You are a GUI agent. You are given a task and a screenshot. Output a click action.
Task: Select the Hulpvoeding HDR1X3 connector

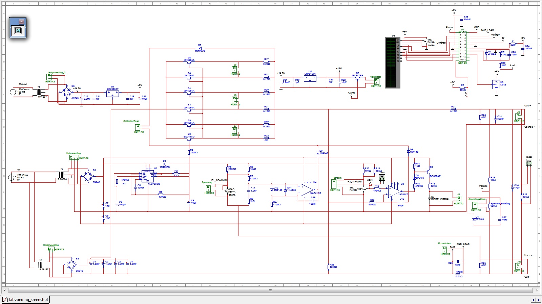[74, 158]
